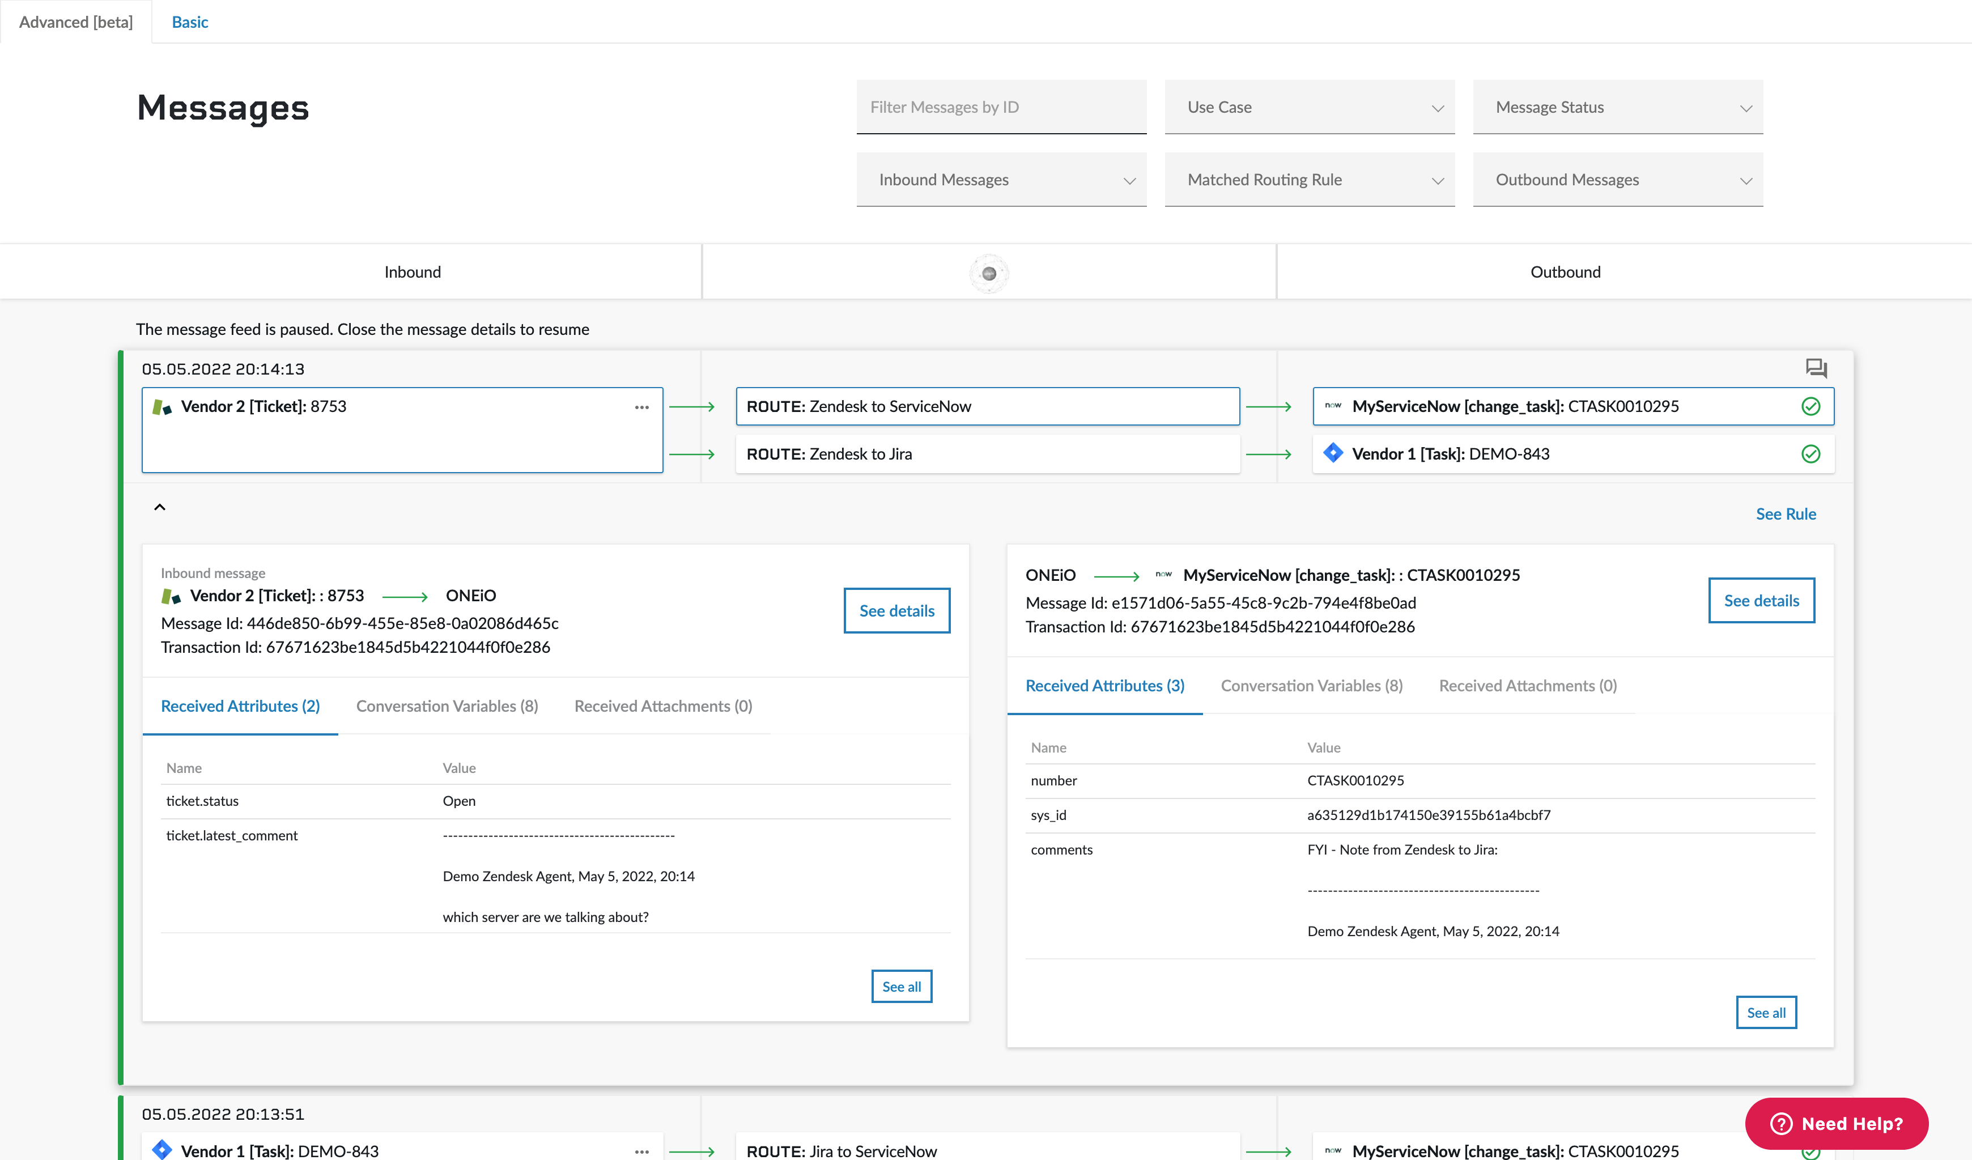Click the three-dots menu on Vendor 1 Task DEMO-843 inbound

click(641, 1151)
